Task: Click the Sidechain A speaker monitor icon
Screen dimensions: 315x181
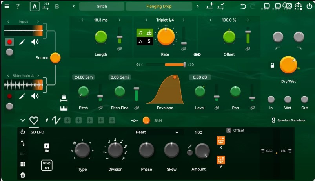Action: click(35, 96)
